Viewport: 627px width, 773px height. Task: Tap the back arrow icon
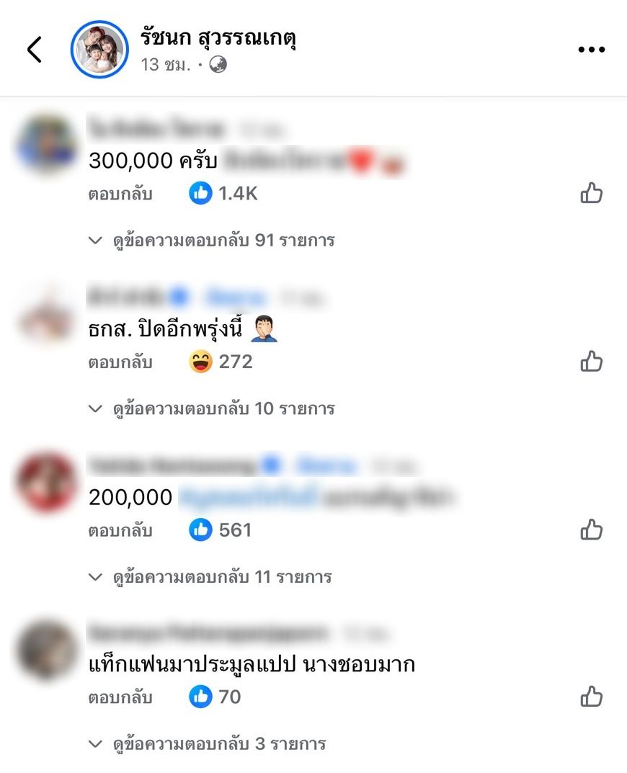click(x=34, y=49)
